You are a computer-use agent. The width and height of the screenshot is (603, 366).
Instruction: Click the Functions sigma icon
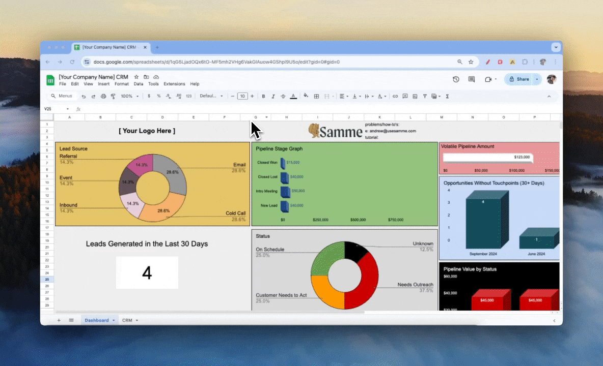[x=447, y=96]
